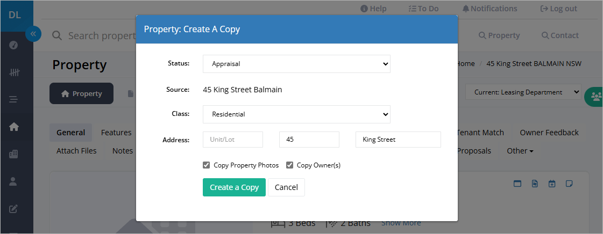Open the building icon in the sidebar
Viewport: 603px width, 234px height.
(13, 154)
